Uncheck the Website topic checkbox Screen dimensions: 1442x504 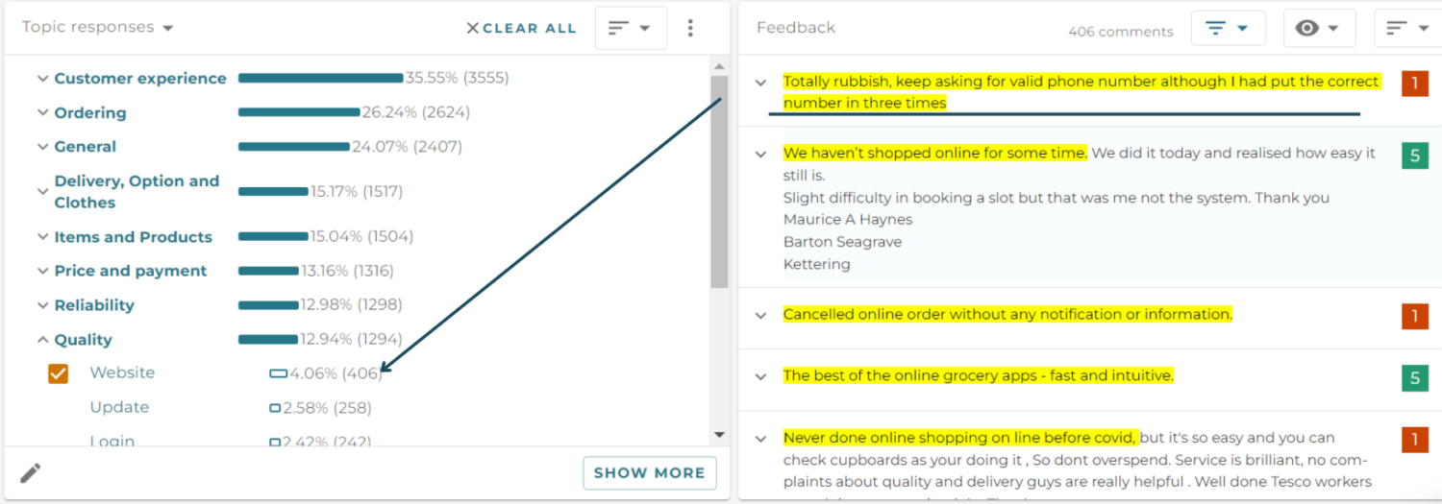(59, 373)
